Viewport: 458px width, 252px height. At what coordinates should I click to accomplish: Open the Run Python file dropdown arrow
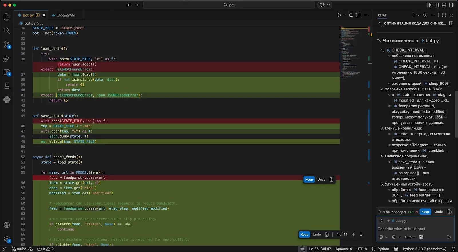[344, 15]
